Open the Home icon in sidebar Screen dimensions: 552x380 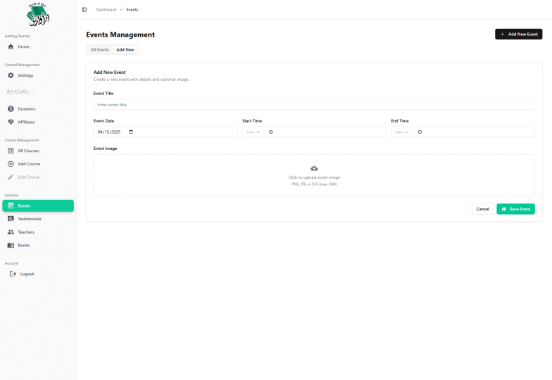11,46
